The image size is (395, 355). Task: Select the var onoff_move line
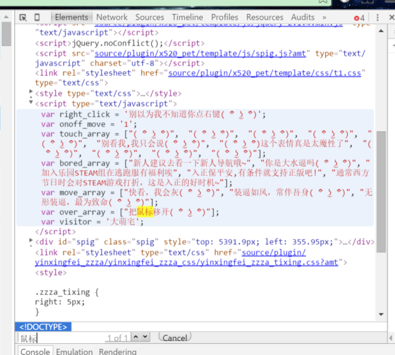89,124
